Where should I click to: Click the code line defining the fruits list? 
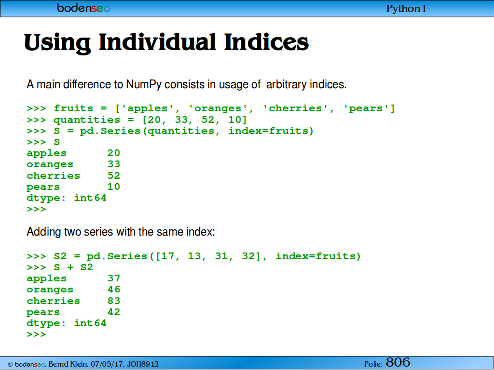click(x=211, y=108)
